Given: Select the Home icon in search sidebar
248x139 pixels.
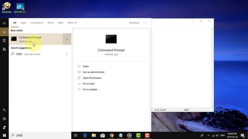Looking at the screenshot, I should tap(4, 32).
